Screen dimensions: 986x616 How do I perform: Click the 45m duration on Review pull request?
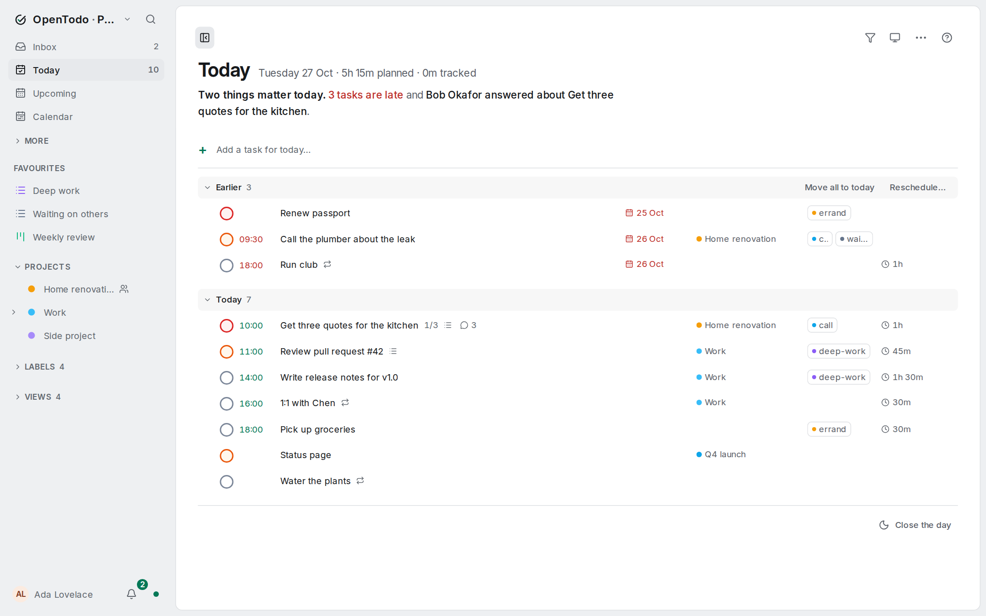pos(896,351)
